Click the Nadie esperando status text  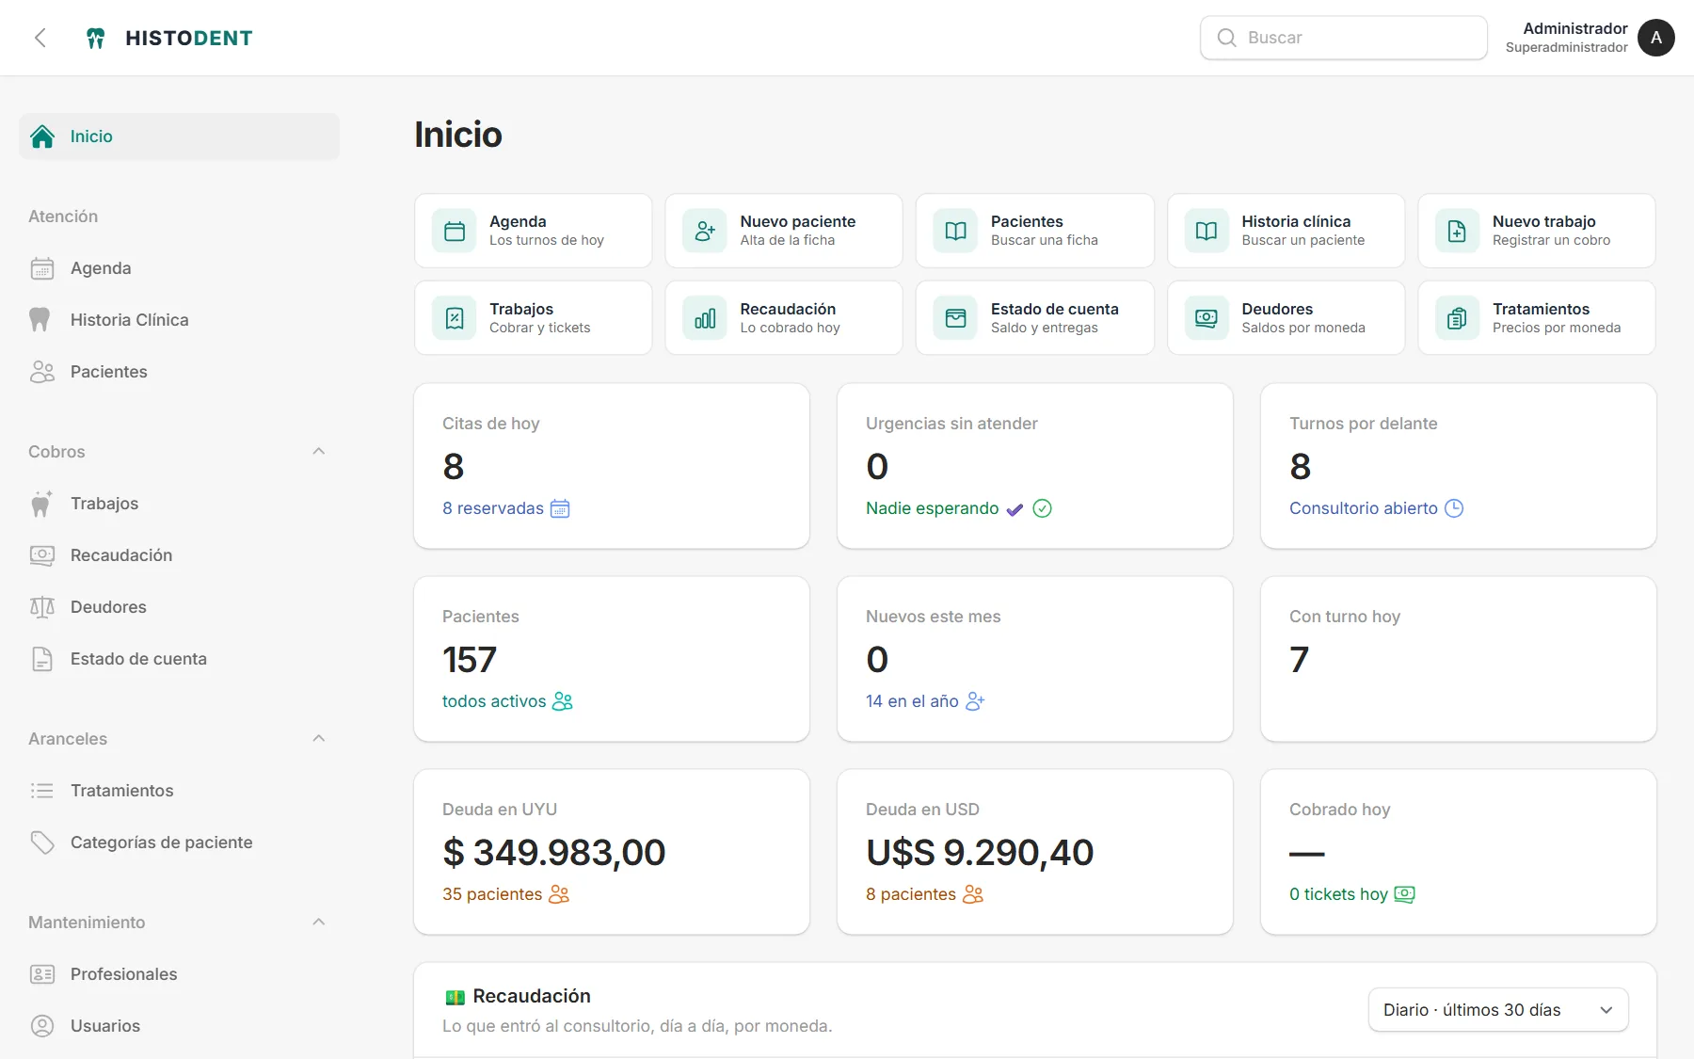[933, 508]
